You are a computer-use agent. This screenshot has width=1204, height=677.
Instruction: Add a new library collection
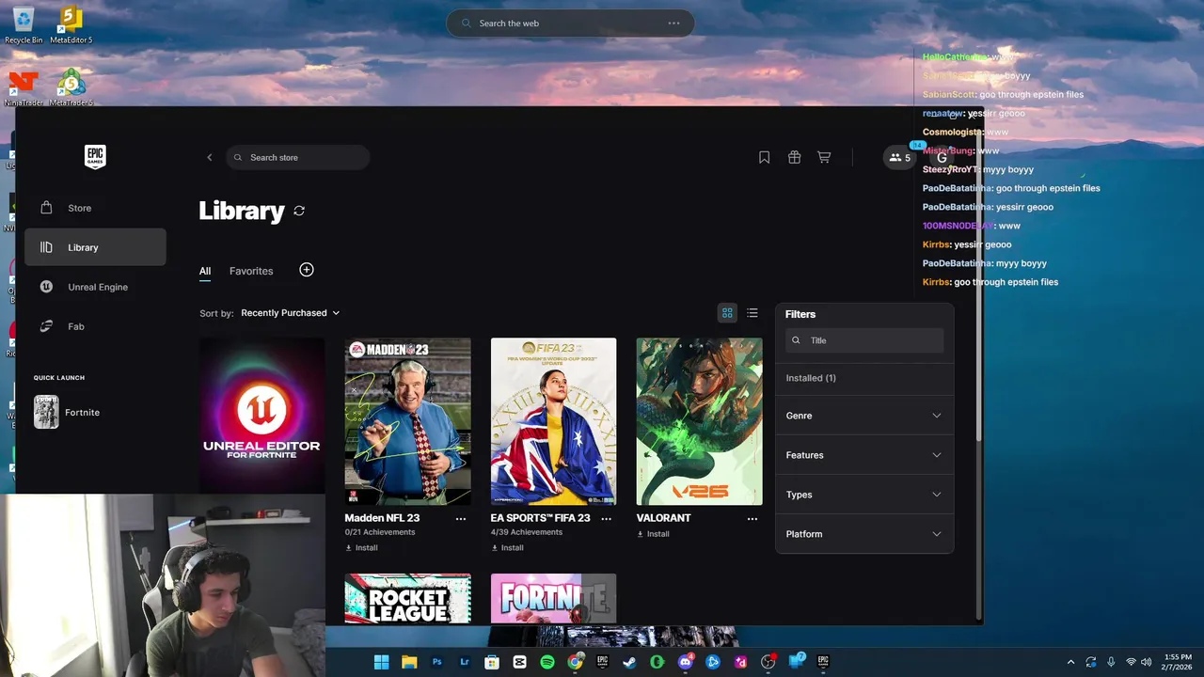tap(307, 270)
